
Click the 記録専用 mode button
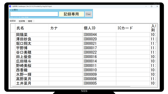click(71, 14)
